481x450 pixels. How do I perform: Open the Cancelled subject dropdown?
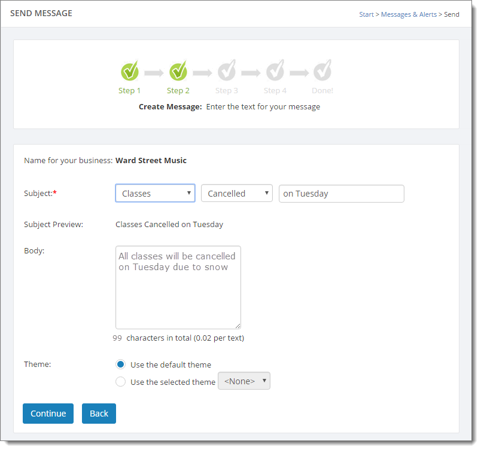tap(237, 193)
